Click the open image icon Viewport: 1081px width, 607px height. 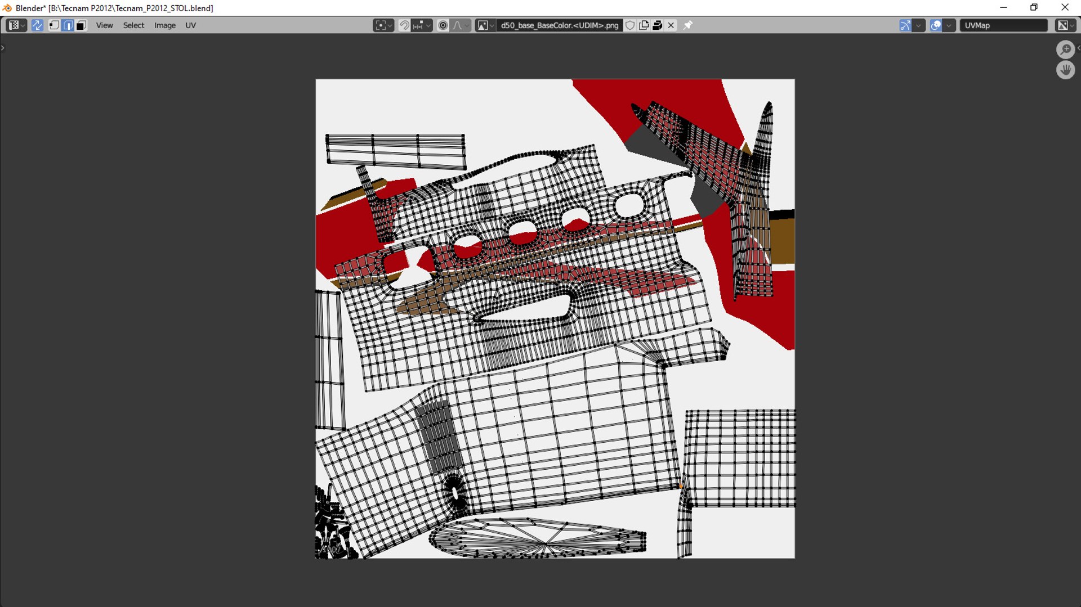[657, 25]
